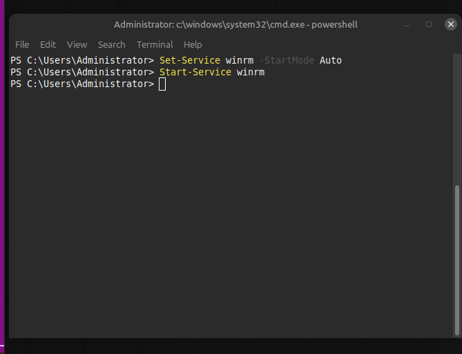Viewport: 462px width, 354px height.
Task: Open the Help menu
Action: pos(193,44)
